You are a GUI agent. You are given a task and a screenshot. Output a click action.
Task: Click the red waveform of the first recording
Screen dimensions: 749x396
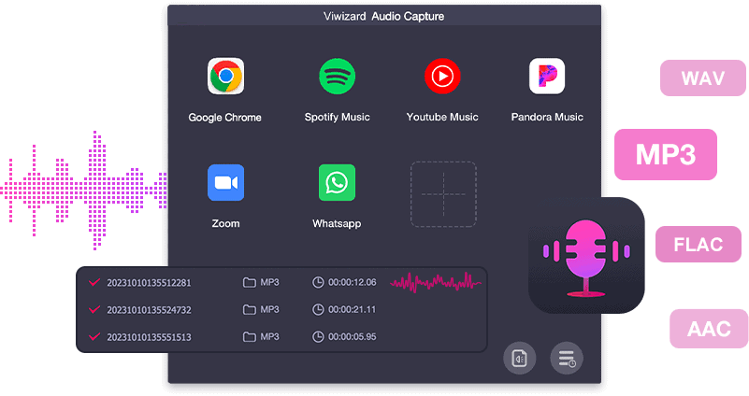coord(436,282)
